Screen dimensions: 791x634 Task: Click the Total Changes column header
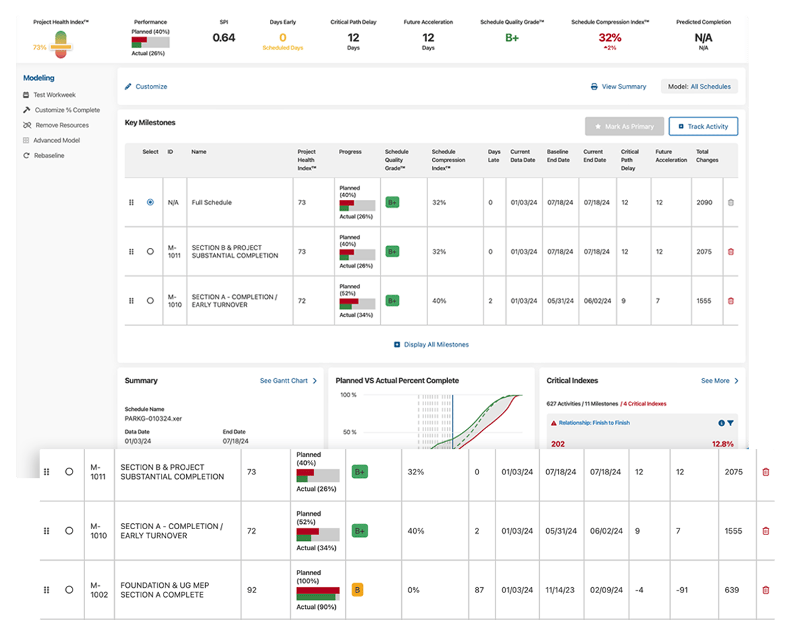tap(707, 156)
